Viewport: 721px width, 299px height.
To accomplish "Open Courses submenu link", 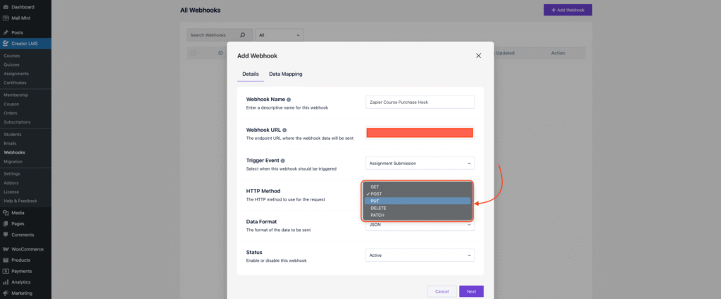I will pyautogui.click(x=12, y=55).
